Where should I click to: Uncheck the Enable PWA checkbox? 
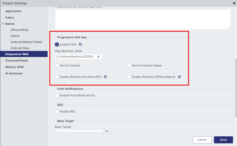tap(57, 44)
